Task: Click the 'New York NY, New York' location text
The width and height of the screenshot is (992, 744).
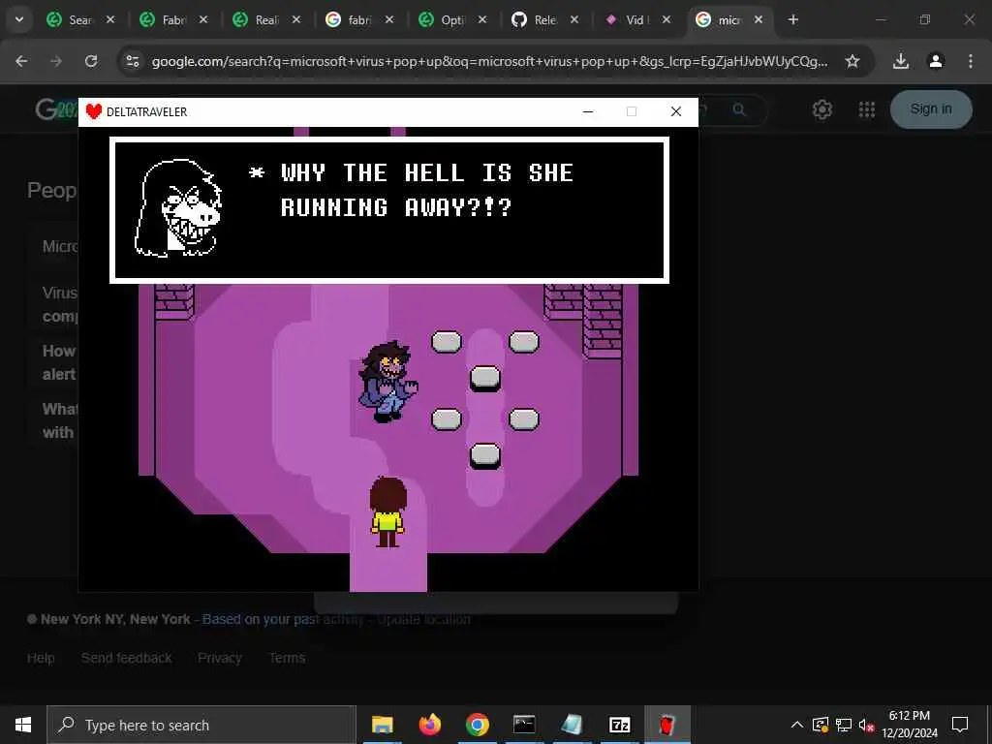Action: [115, 619]
